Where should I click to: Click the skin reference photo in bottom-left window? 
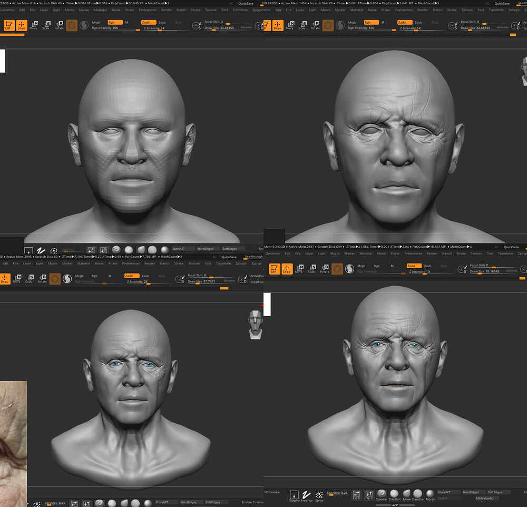(14, 444)
